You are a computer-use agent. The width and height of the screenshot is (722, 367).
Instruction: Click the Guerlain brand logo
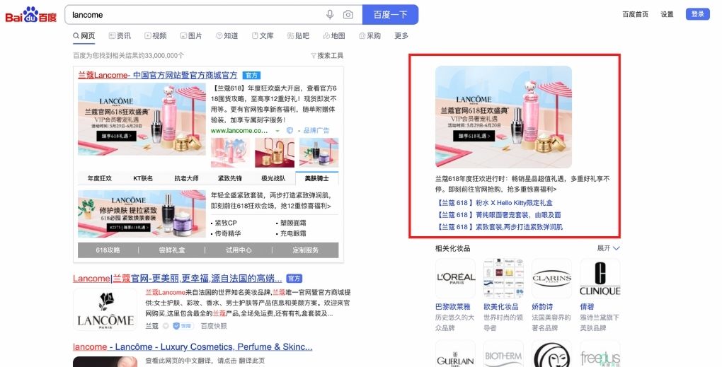pos(455,354)
